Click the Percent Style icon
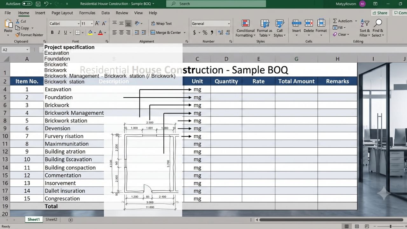Image resolution: width=407 pixels, height=229 pixels. click(x=205, y=32)
